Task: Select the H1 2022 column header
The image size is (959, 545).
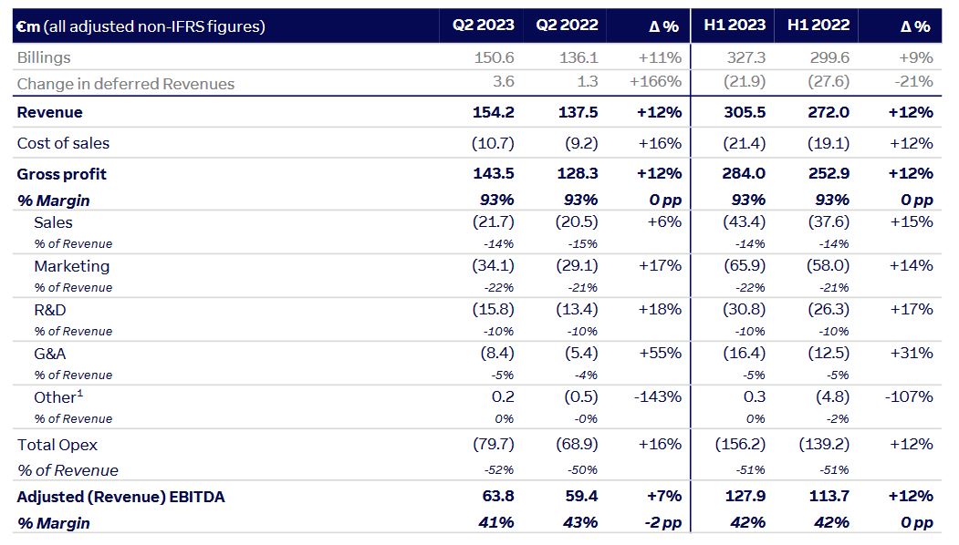Action: [x=818, y=26]
